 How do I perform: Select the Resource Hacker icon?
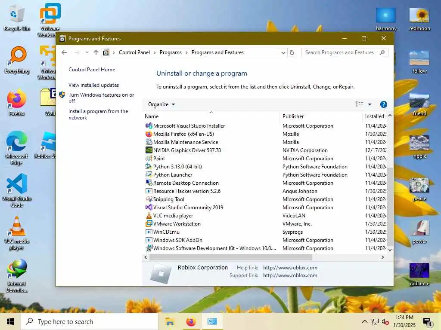point(149,191)
